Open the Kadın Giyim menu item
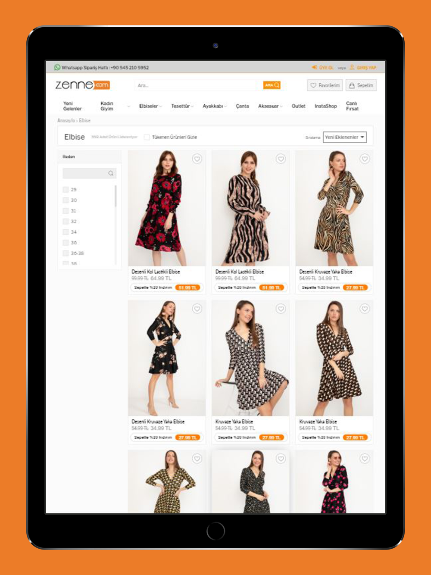 tap(107, 106)
